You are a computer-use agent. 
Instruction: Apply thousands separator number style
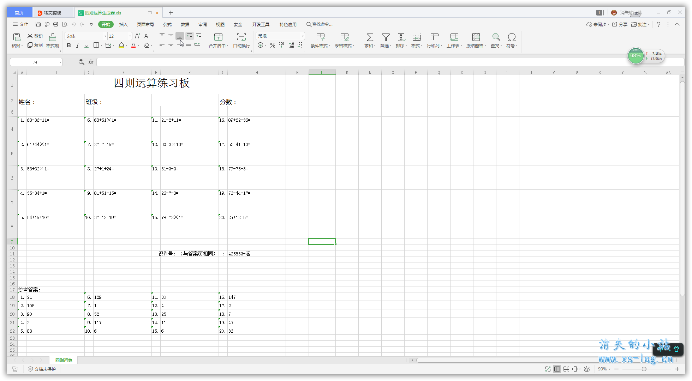coord(281,45)
